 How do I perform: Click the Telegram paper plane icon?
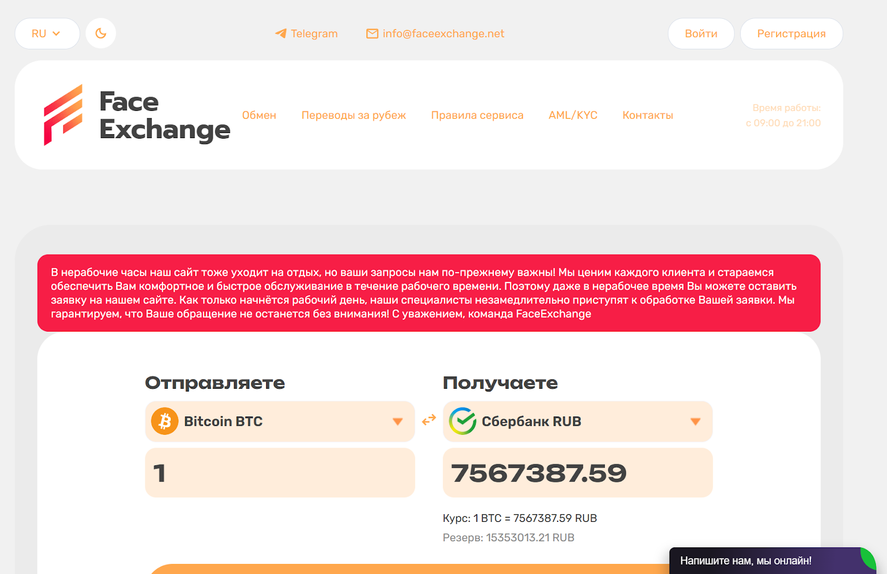(x=281, y=34)
